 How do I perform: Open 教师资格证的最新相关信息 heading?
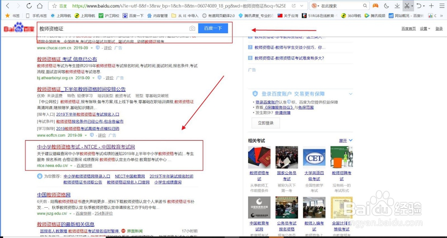66,224
